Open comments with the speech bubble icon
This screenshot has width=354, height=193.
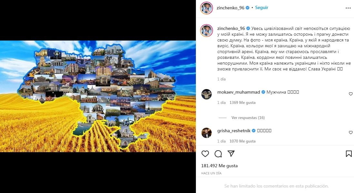(218, 154)
